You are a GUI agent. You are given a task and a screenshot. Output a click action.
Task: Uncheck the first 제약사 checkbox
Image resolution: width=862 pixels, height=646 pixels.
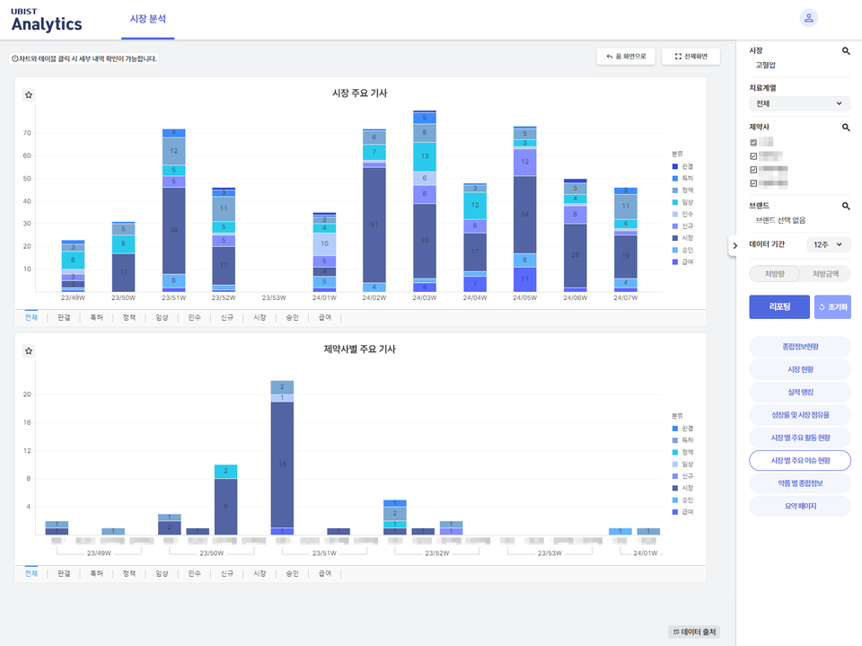pos(754,142)
